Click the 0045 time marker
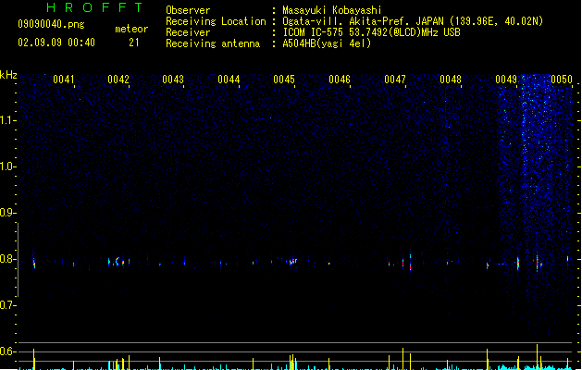Screen dimensions: 582x370 pyautogui.click(x=284, y=80)
